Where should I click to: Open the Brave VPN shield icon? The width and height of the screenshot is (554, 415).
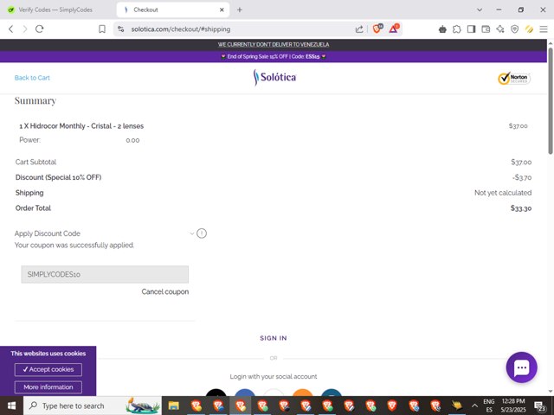515,29
